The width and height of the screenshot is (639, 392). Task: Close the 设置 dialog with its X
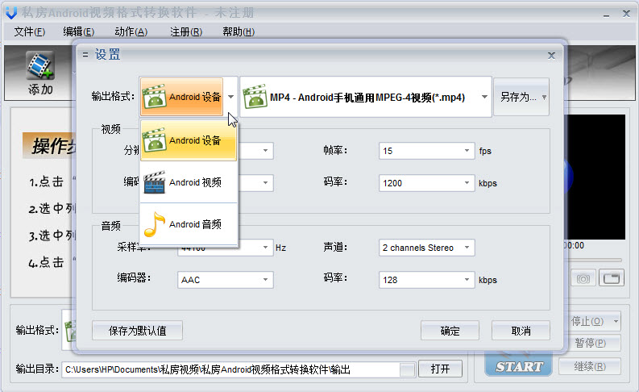(x=551, y=55)
